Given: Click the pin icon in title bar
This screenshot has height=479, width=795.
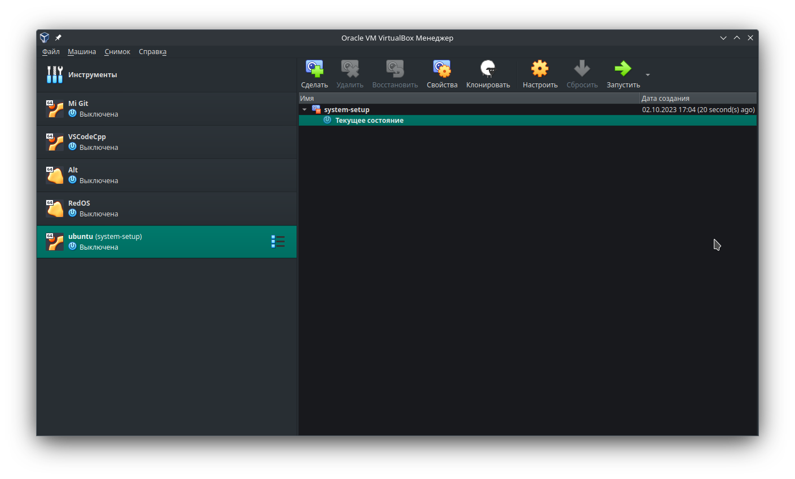Looking at the screenshot, I should (58, 38).
